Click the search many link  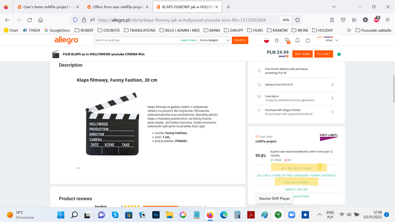pyautogui.click(x=189, y=40)
